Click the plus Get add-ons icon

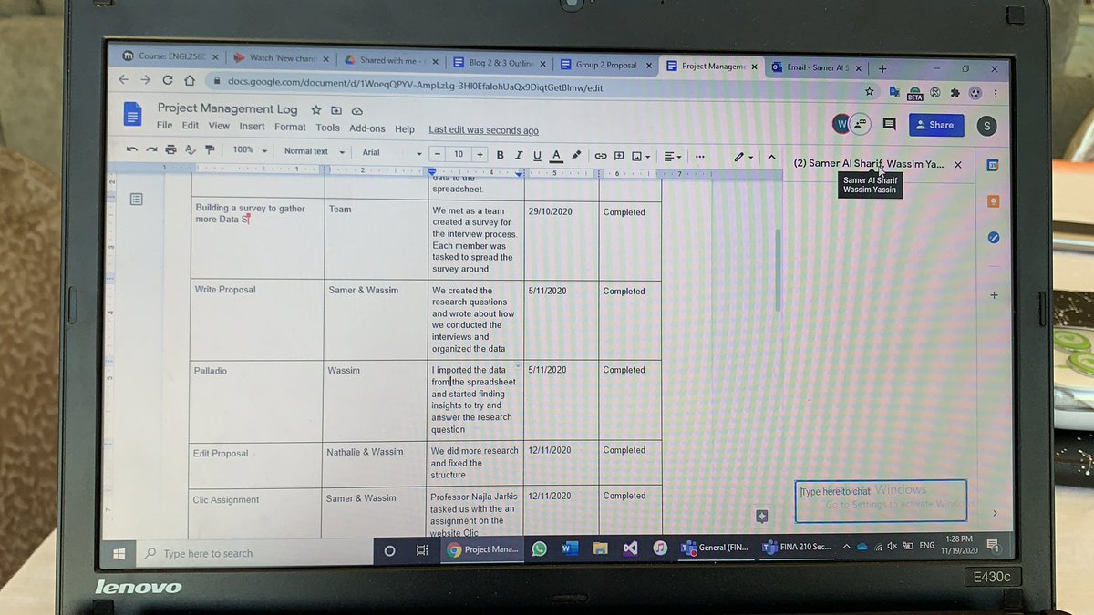tap(994, 295)
